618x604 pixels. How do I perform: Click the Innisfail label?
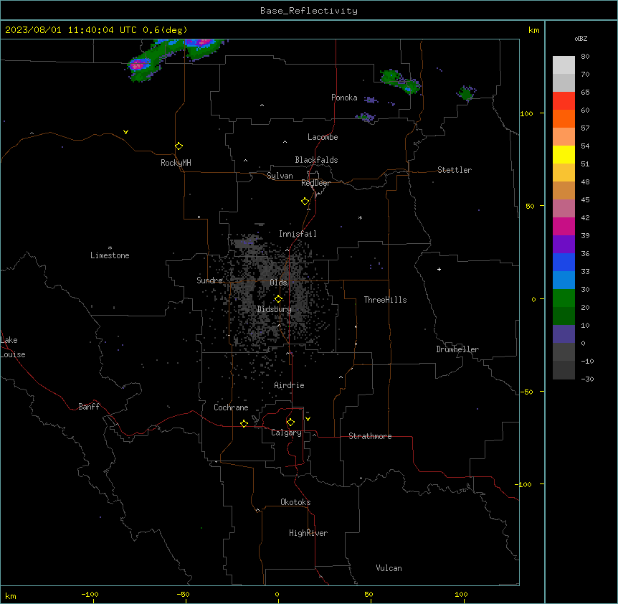coord(298,234)
